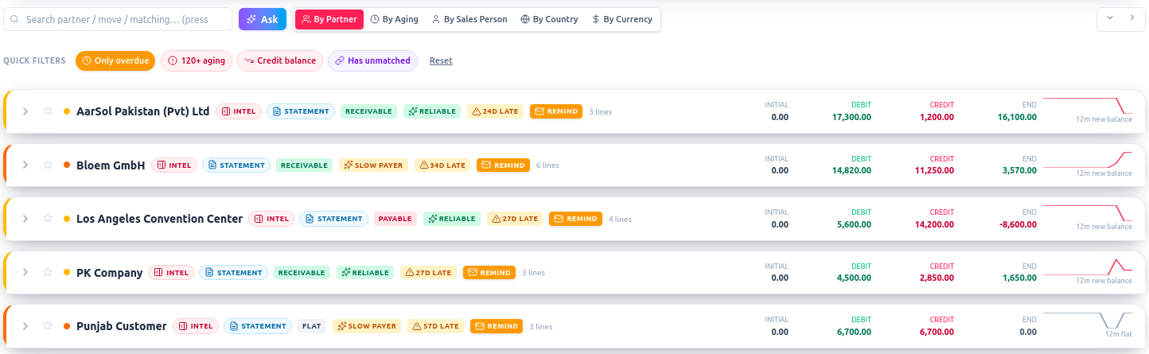Click the Ask button
Image resolution: width=1149 pixels, height=354 pixels.
263,19
